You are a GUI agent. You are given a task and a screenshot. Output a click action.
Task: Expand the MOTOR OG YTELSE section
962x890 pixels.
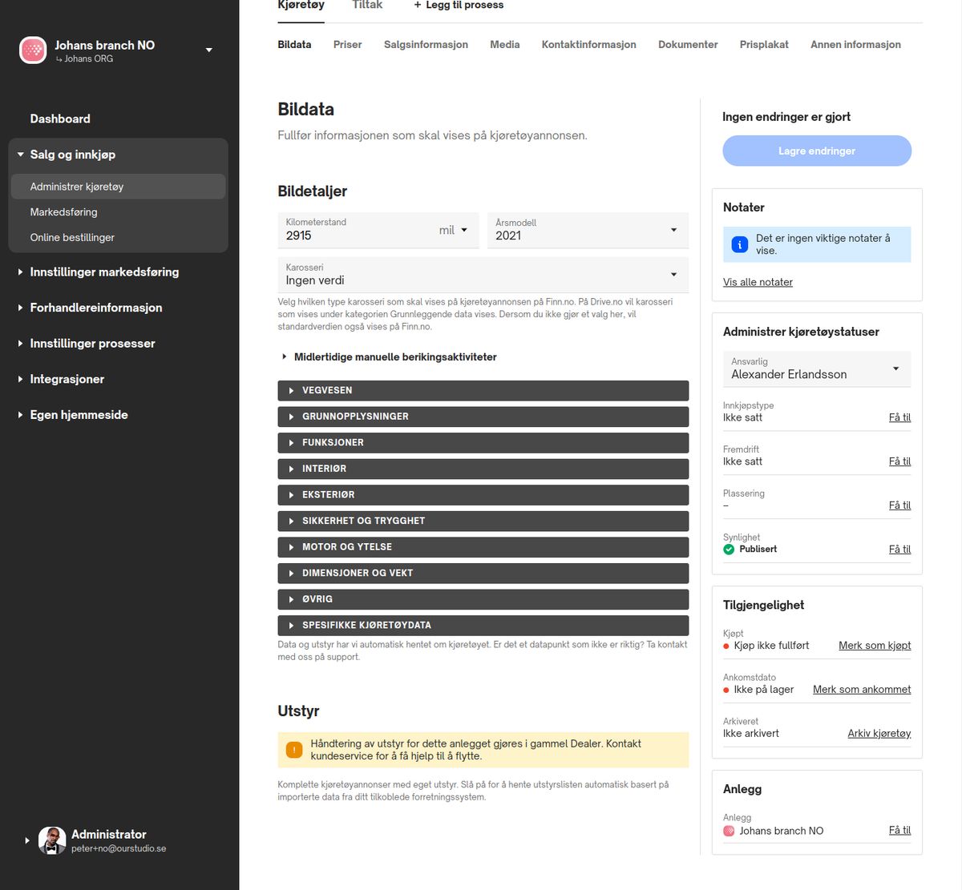click(x=483, y=547)
